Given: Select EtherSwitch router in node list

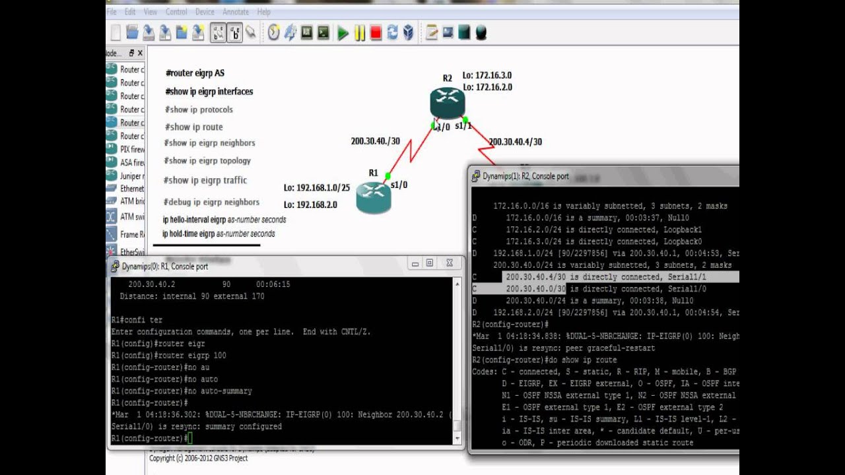Looking at the screenshot, I should click(125, 251).
